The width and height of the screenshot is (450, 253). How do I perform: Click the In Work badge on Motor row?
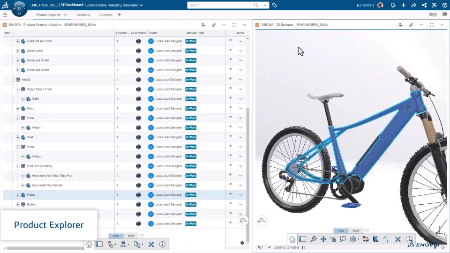[x=191, y=108]
